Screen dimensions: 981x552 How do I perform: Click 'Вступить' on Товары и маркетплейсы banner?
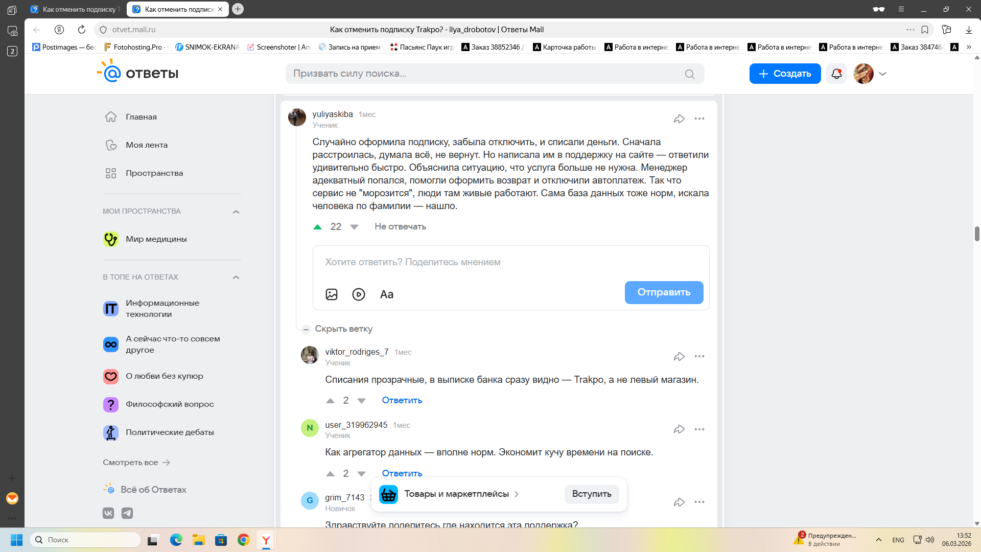coord(592,494)
